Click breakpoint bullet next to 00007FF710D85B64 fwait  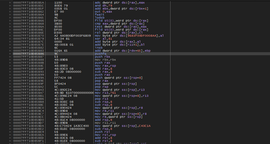point(10,14)
